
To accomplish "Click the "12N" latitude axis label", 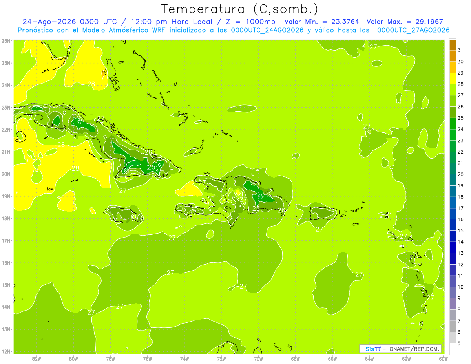I will [6, 351].
